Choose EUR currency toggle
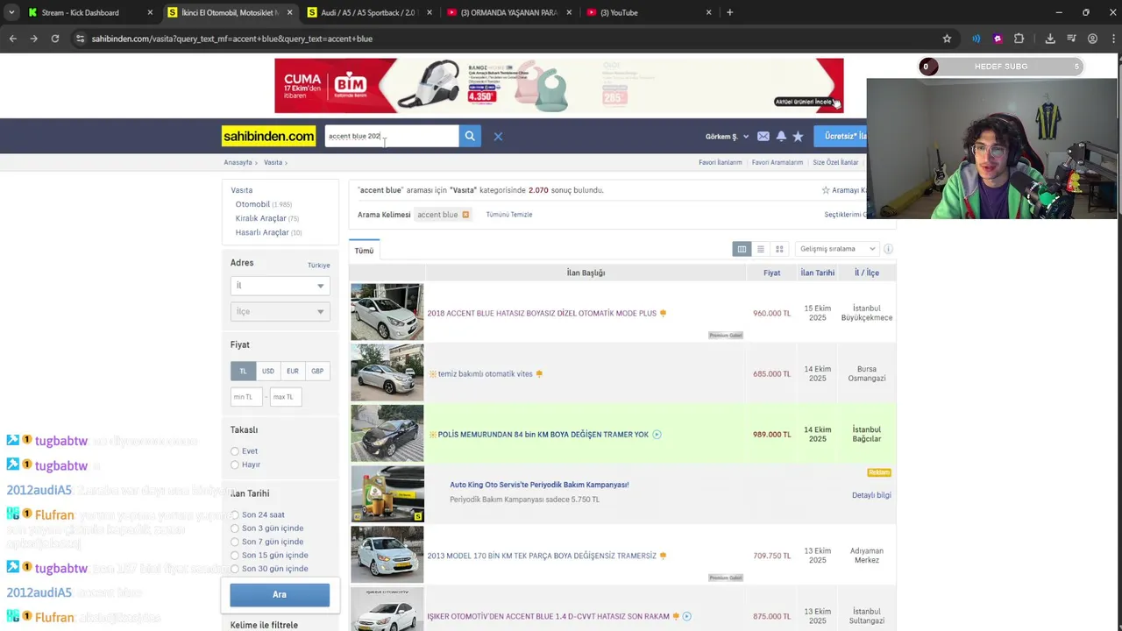This screenshot has width=1122, height=631. pyautogui.click(x=293, y=371)
